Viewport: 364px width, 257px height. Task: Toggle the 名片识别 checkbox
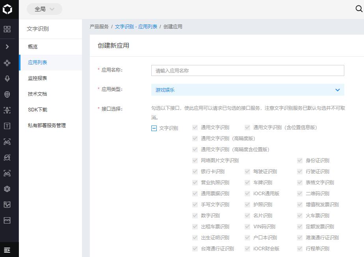[x=247, y=216]
